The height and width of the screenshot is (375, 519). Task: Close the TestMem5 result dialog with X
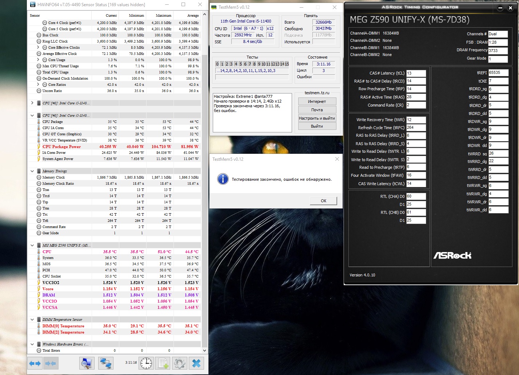337,159
